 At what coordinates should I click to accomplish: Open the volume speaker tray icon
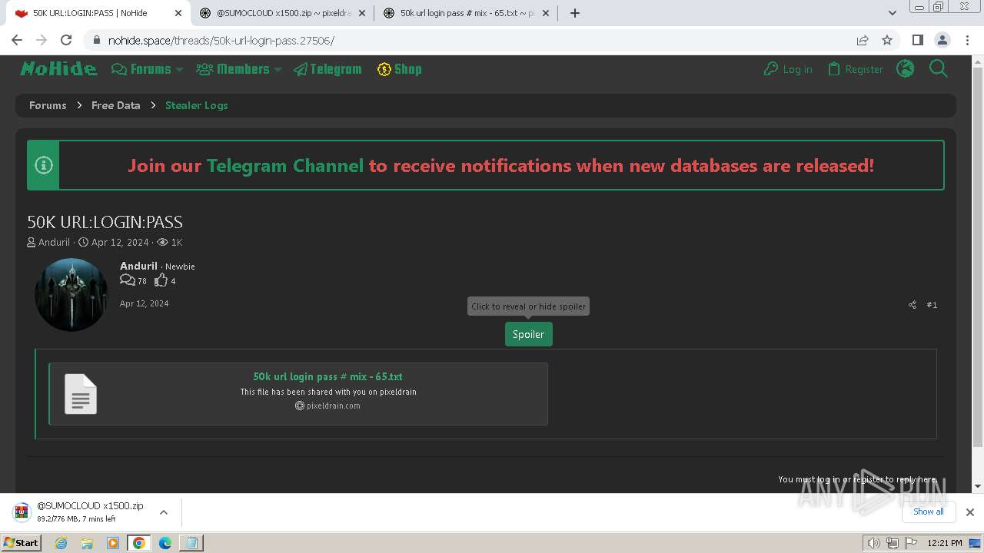pos(874,543)
